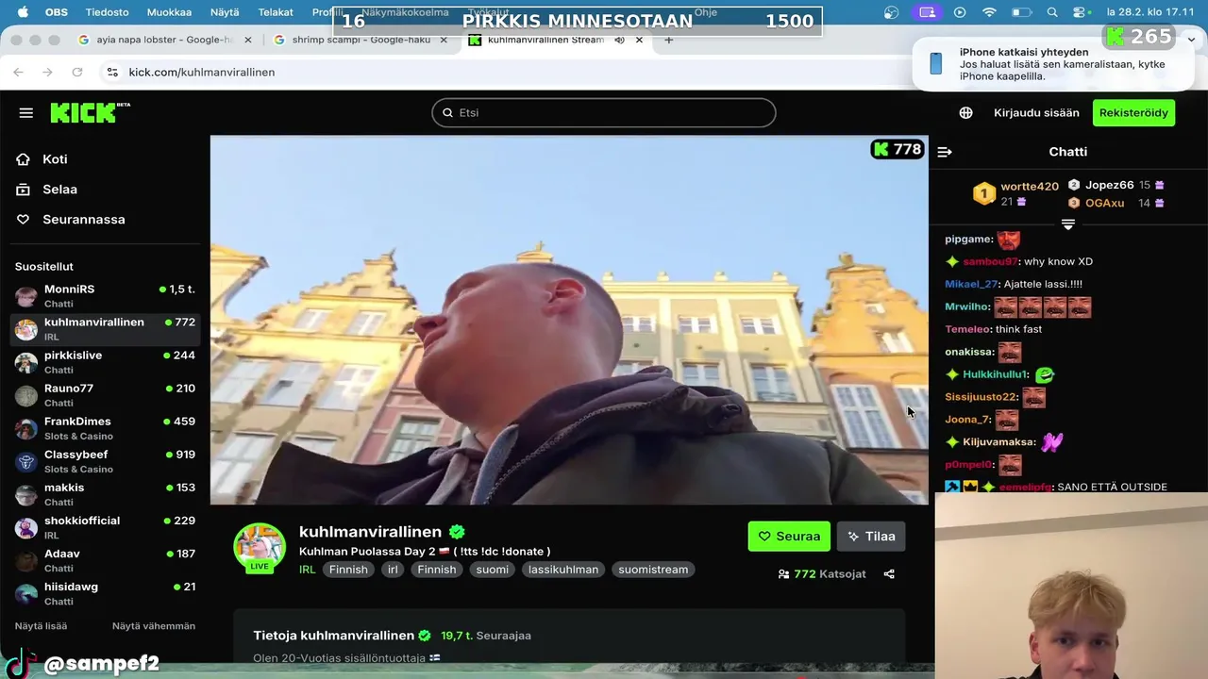Click Kirjaudu sisään
Image resolution: width=1208 pixels, height=679 pixels.
click(1036, 112)
